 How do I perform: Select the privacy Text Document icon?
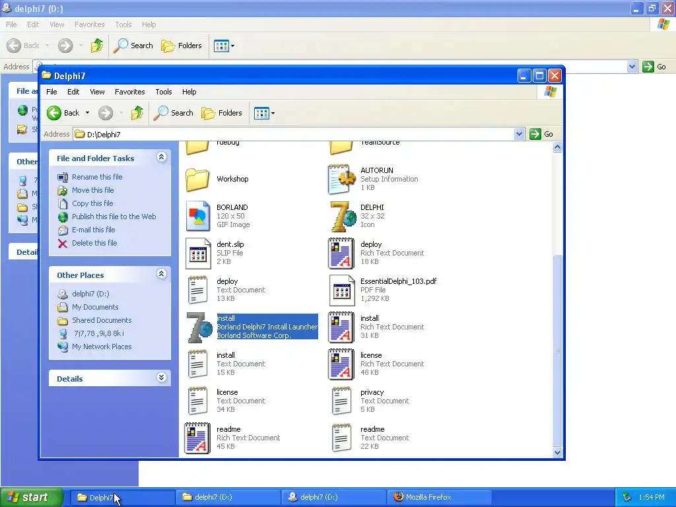click(x=342, y=401)
